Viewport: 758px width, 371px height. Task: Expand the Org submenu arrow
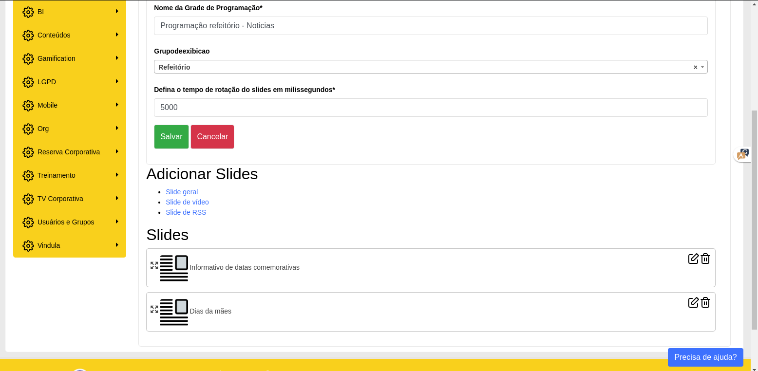coord(117,128)
